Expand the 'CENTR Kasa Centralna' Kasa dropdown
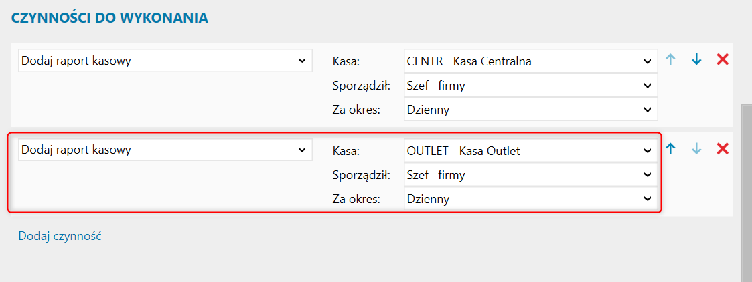The height and width of the screenshot is (282, 752). pyautogui.click(x=530, y=61)
